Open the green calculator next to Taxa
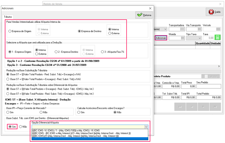 pyautogui.click(x=217, y=37)
